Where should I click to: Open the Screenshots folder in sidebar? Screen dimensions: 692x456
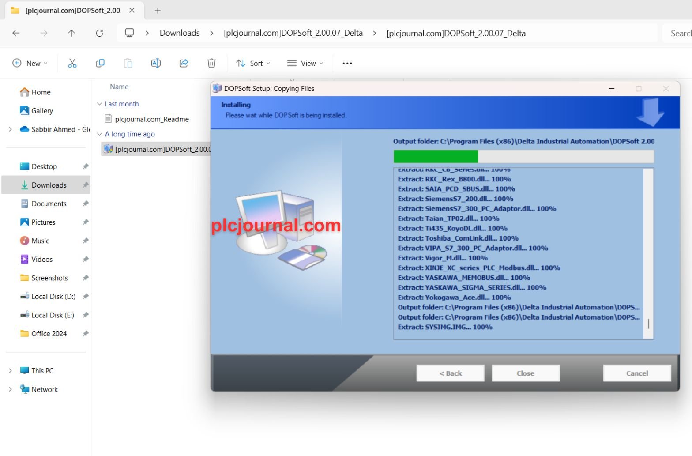click(x=44, y=278)
